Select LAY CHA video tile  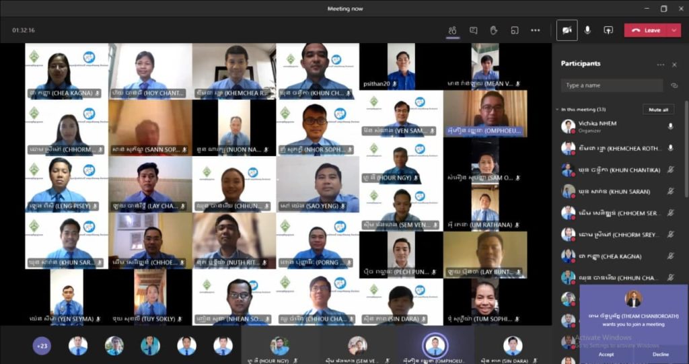pyautogui.click(x=150, y=184)
